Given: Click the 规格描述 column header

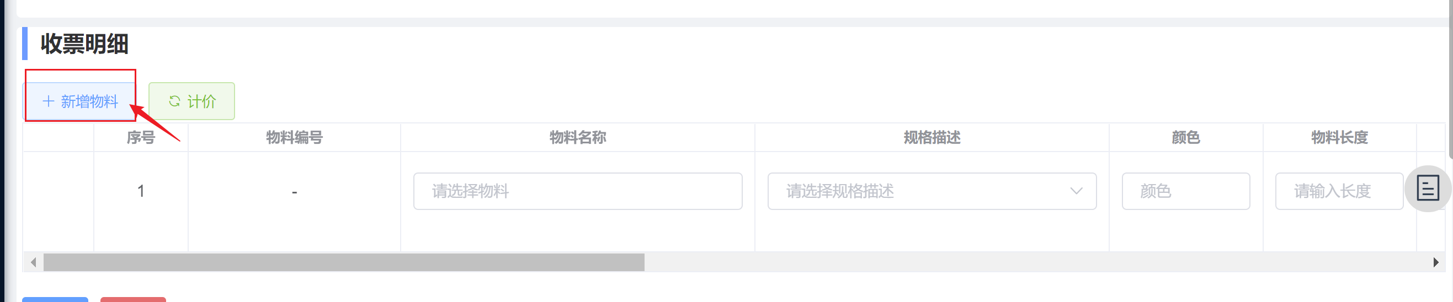Looking at the screenshot, I should [932, 137].
